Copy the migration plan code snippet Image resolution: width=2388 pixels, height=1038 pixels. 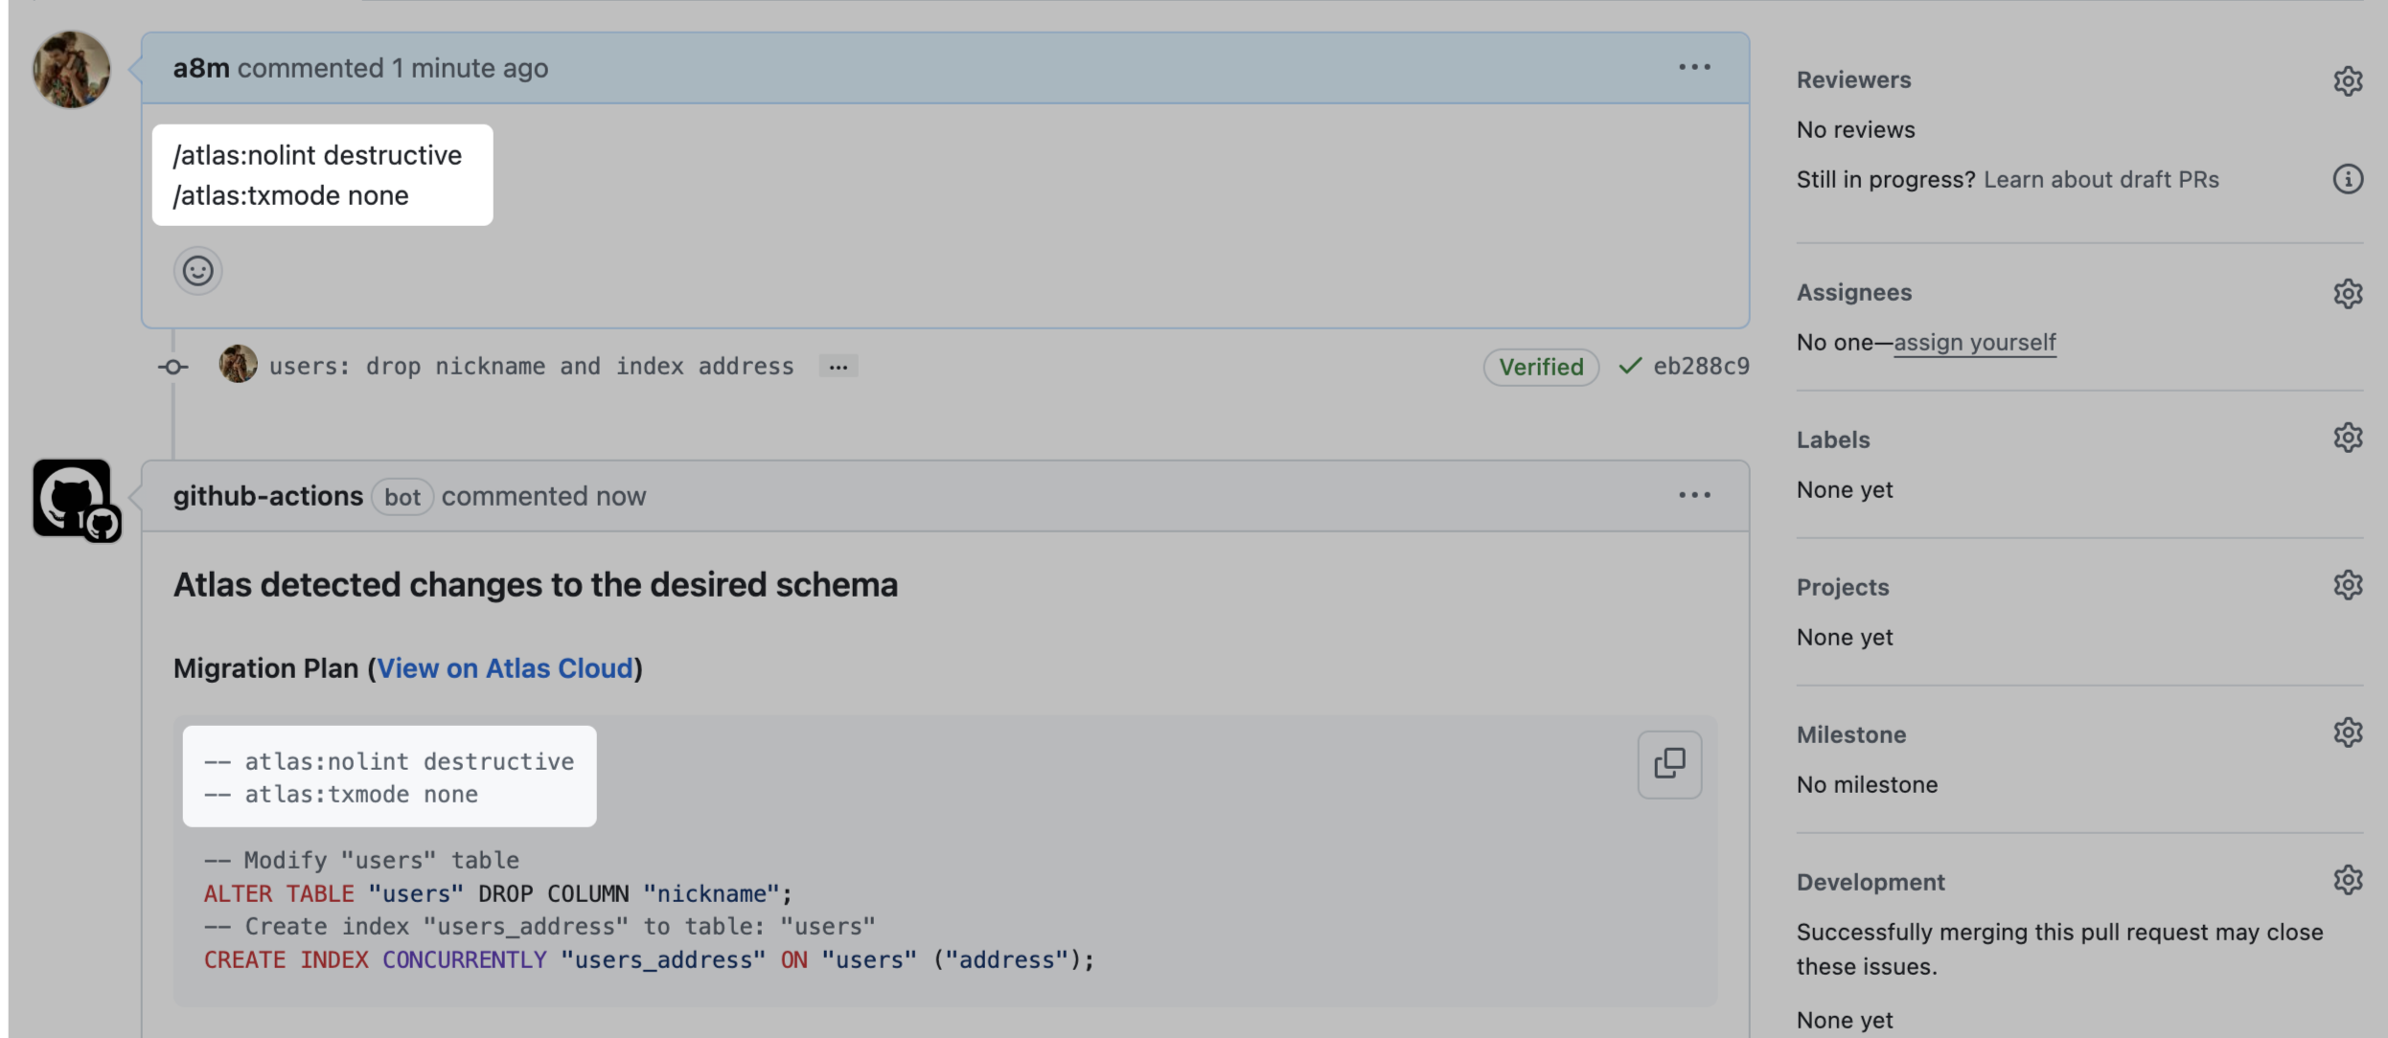pyautogui.click(x=1669, y=763)
